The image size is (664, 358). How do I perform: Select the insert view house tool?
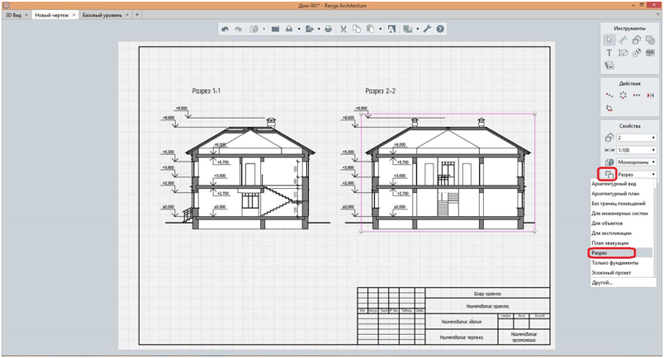click(637, 40)
